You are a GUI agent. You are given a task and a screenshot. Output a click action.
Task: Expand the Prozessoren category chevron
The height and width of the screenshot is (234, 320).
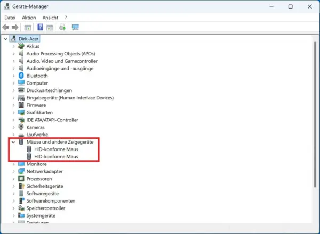(13, 179)
